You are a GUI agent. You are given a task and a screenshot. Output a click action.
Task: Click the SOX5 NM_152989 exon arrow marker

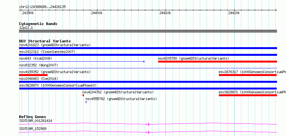coord(148,132)
